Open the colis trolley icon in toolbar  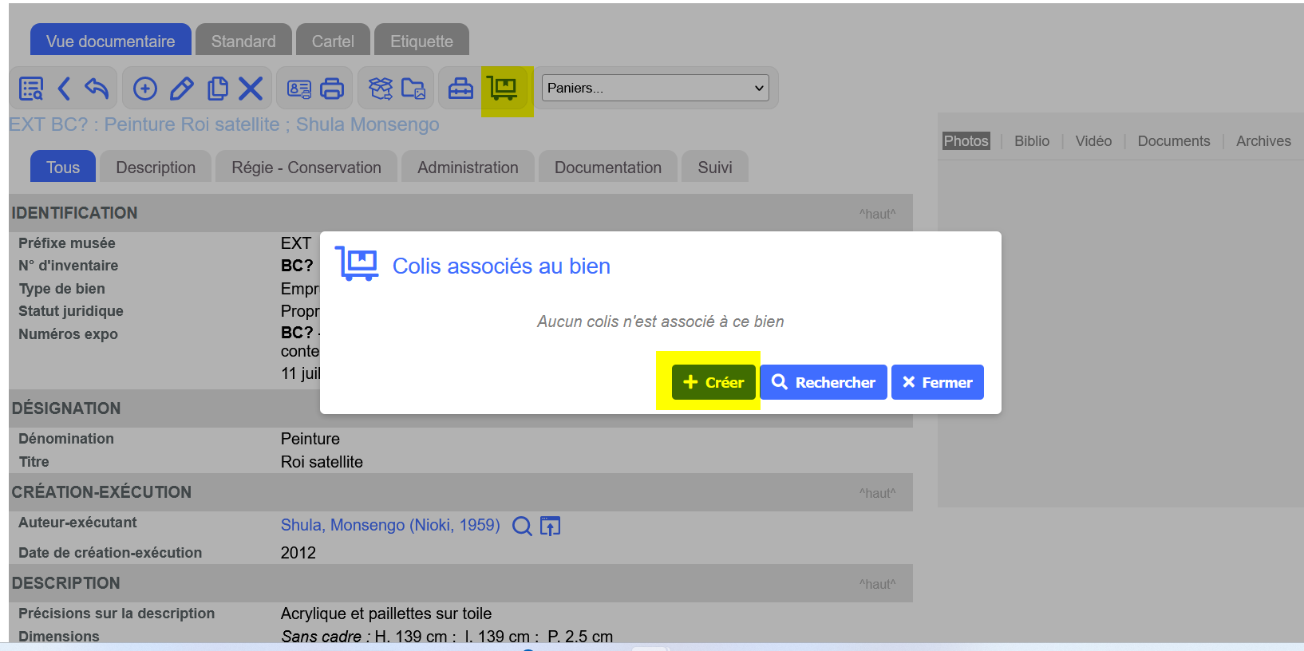point(503,89)
